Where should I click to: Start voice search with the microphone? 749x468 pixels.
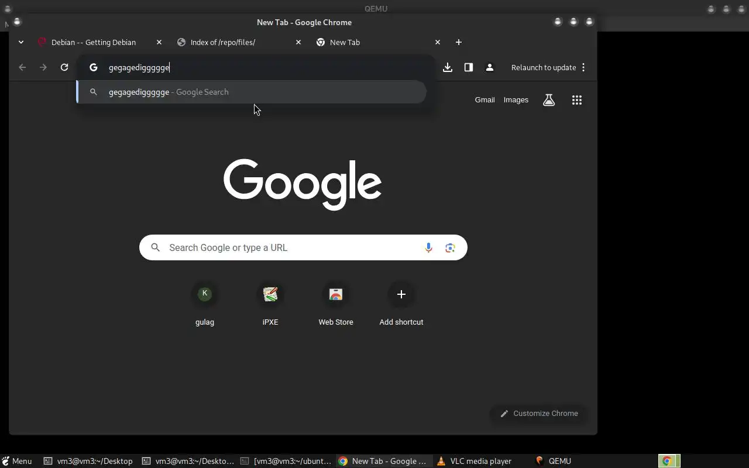(x=428, y=247)
